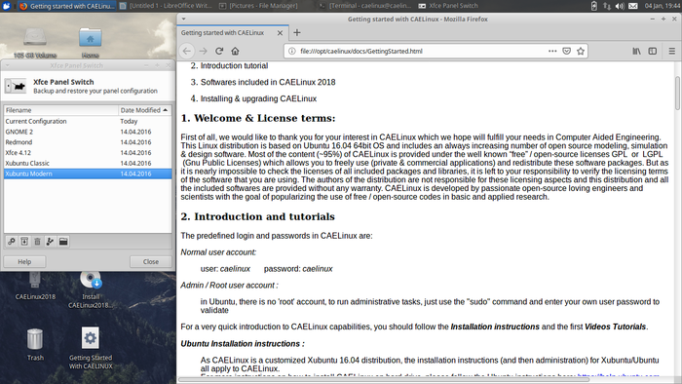This screenshot has height=384, width=682.
Task: Click the Help button in Panel Switch
Action: point(24,262)
